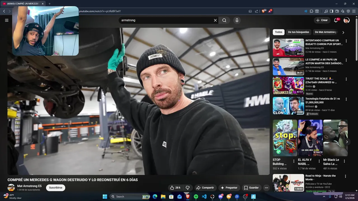The height and width of the screenshot is (201, 358).
Task: Open 'Mr Black Le Salva La' short thumbnail
Action: pyautogui.click(x=335, y=138)
